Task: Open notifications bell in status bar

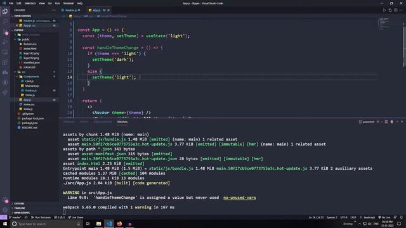Action: (402, 217)
